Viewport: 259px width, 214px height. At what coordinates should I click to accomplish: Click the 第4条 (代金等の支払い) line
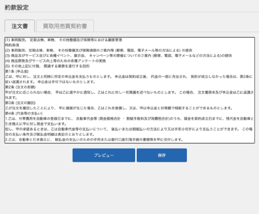point(24,113)
